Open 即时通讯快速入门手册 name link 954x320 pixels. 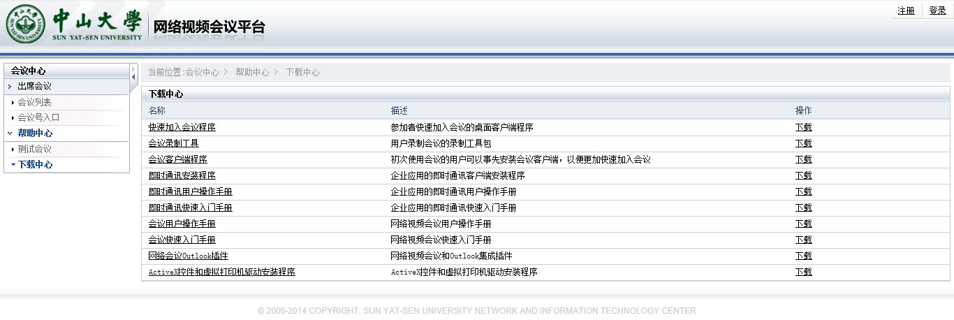191,208
